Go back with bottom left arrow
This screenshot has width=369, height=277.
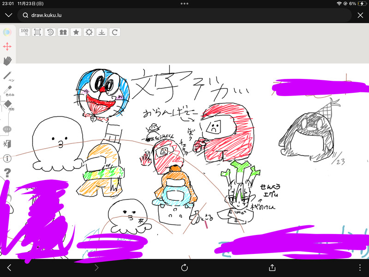pyautogui.click(x=9, y=268)
